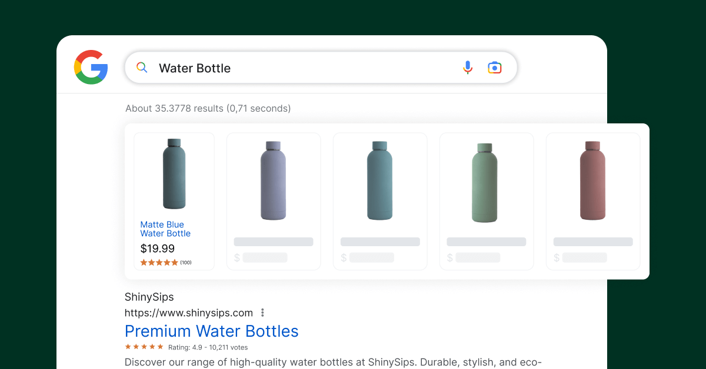Open the three-dot menu beside shinysips.com
Image resolution: width=706 pixels, height=369 pixels.
pos(262,313)
